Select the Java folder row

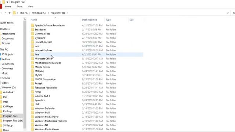tap(87, 55)
